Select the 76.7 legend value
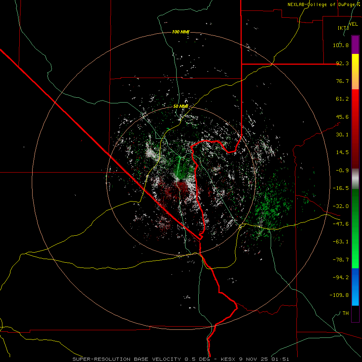This screenshot has height=362, width=362. pyautogui.click(x=342, y=81)
